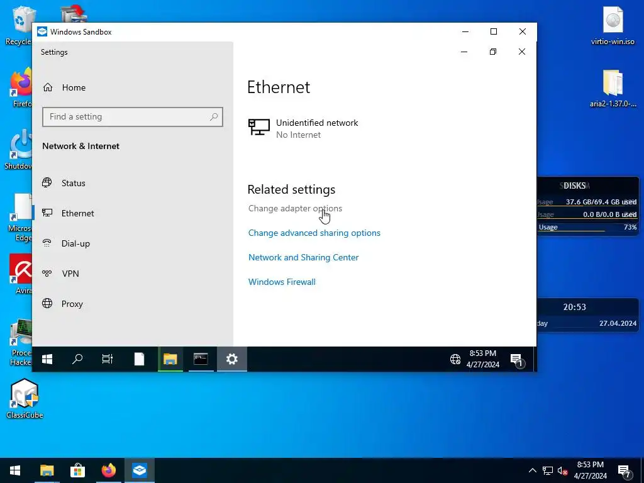The height and width of the screenshot is (483, 644).
Task: Open Microsoft Store from host taskbar
Action: (x=77, y=470)
